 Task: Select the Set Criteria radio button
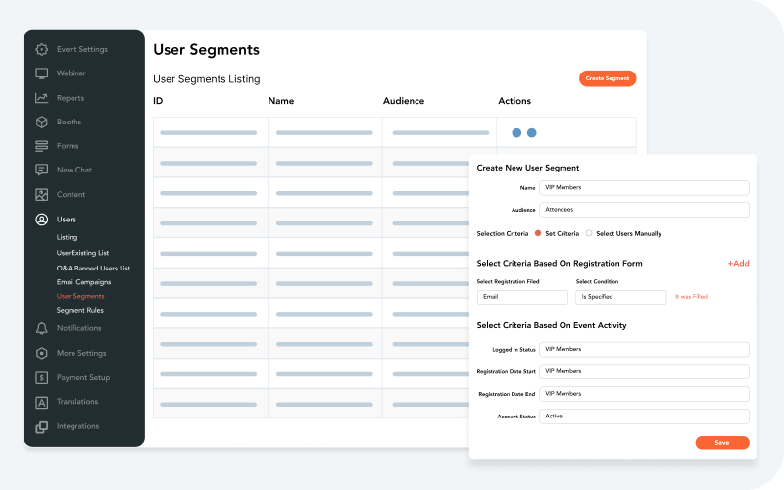click(538, 233)
